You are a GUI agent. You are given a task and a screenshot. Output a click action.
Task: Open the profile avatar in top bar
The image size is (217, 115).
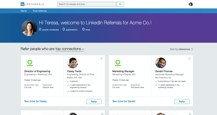pos(191,4)
